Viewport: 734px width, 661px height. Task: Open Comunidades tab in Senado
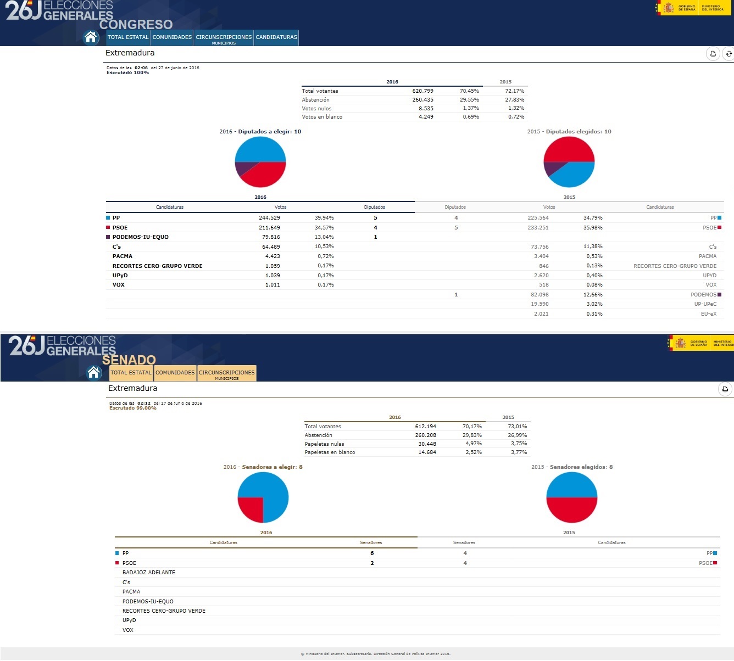coord(175,373)
